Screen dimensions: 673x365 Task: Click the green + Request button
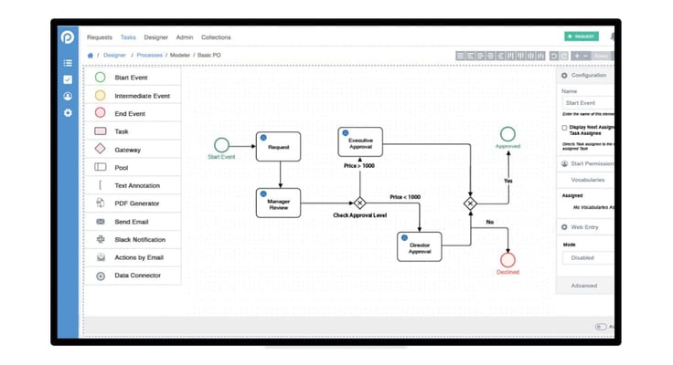pyautogui.click(x=582, y=36)
